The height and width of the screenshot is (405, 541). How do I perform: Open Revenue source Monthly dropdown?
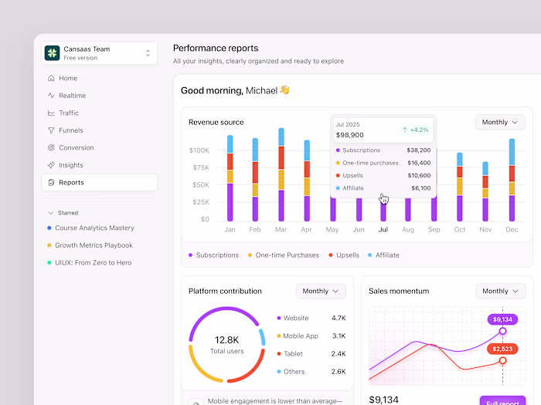(500, 122)
